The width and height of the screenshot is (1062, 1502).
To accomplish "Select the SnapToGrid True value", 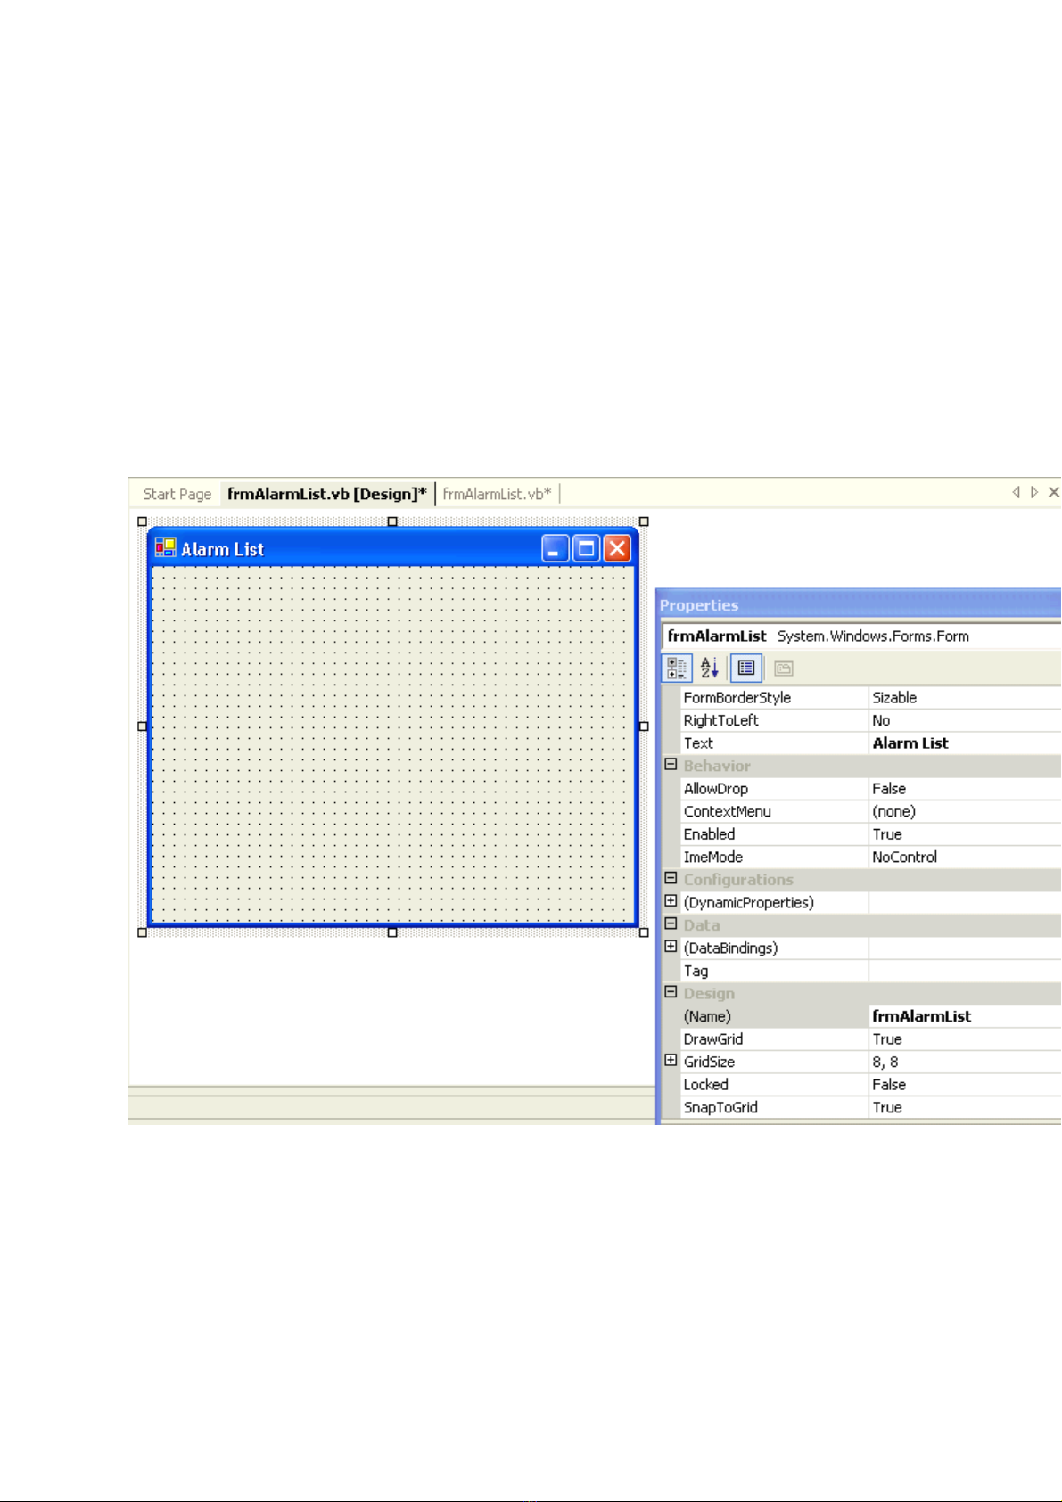I will [887, 1107].
